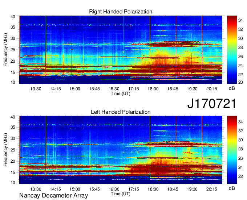Image resolution: width=247 pixels, height=200 pixels.
Task: Click the 20:15 tick under Right Handed plot
Action: tap(212, 89)
